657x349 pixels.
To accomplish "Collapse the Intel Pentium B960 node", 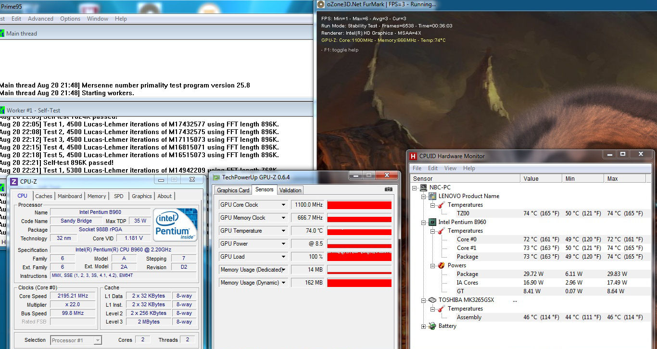I will 424,222.
